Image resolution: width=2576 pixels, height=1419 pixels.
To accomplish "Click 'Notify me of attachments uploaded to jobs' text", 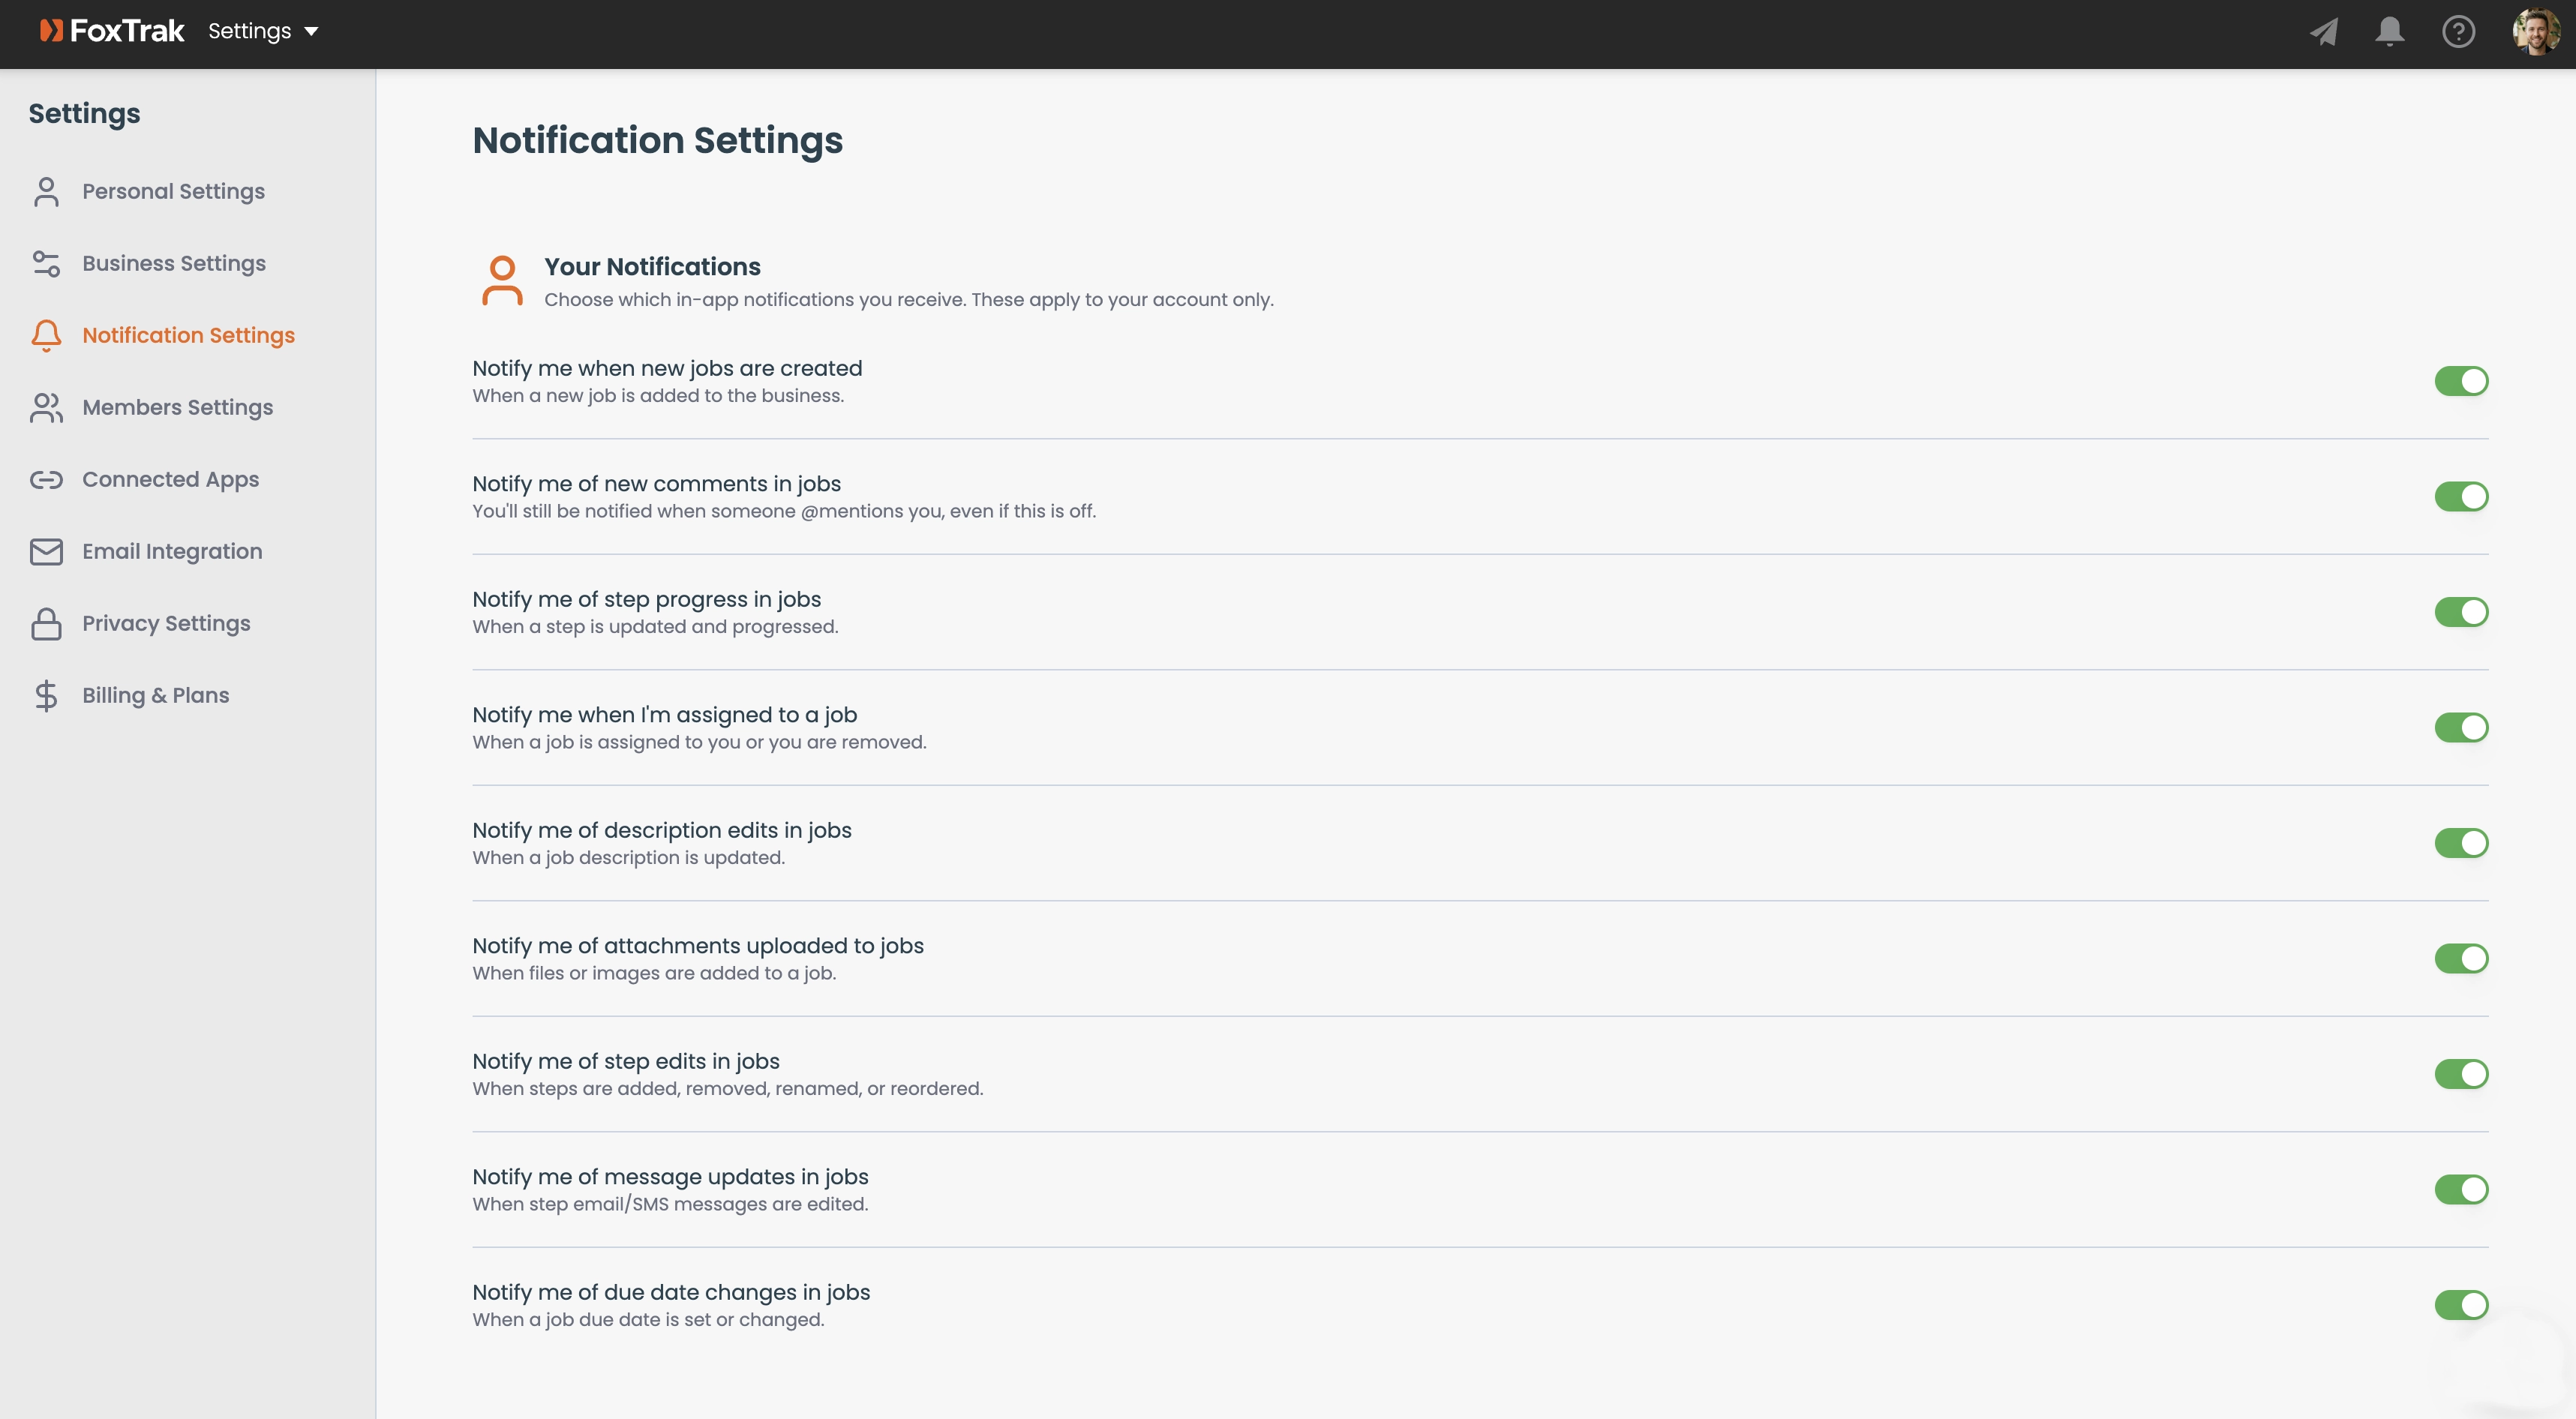I will 698,946.
